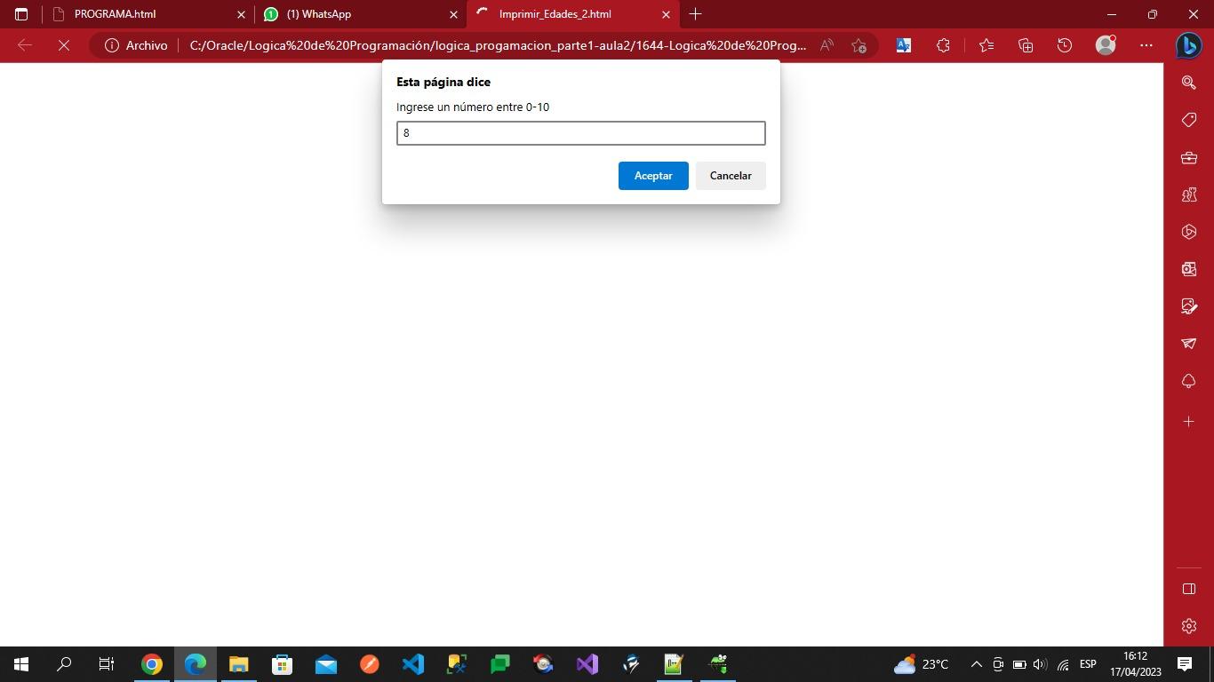The image size is (1214, 682).
Task: Open the clock showing 16:12
Action: 1135,664
